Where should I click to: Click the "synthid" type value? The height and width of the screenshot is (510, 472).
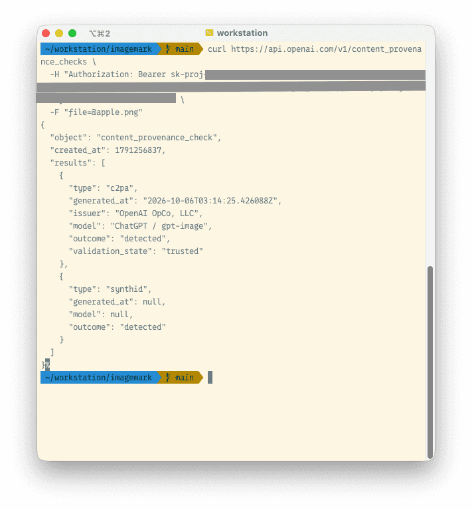pos(127,289)
